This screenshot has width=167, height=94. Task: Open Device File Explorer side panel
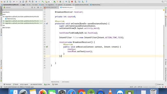[166, 75]
